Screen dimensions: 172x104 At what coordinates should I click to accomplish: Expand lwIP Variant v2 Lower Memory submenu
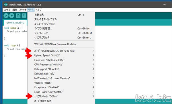tap(61, 78)
